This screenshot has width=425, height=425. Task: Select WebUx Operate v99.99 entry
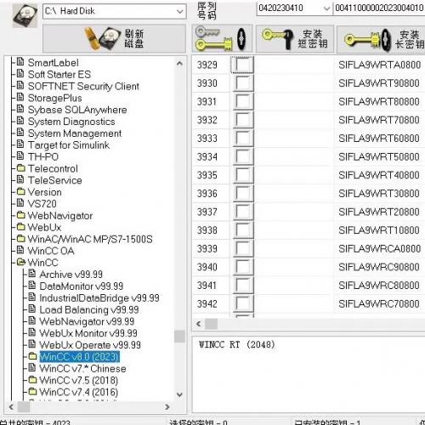point(90,345)
